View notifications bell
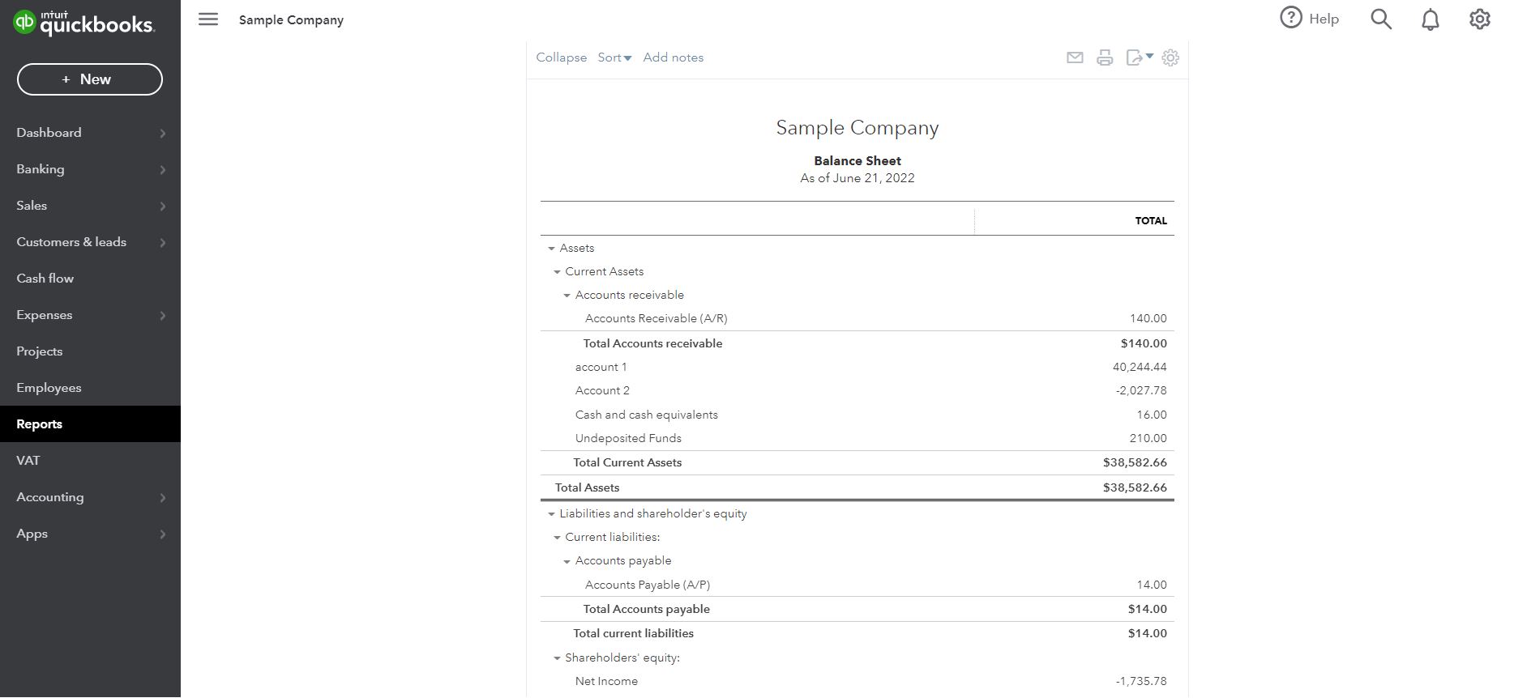 coord(1431,19)
